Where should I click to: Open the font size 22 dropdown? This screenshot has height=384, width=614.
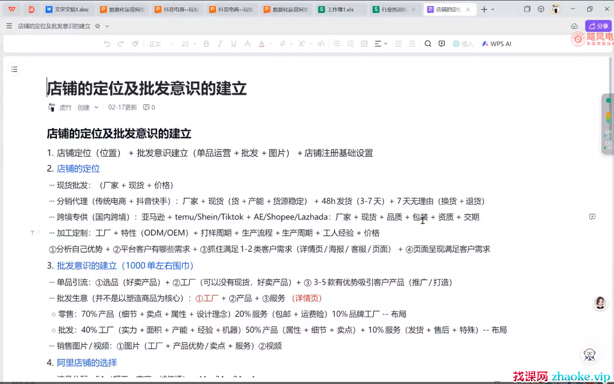coord(189,44)
